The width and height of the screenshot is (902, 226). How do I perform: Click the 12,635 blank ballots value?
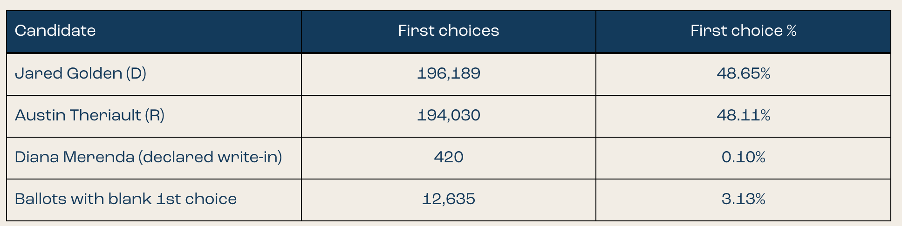[449, 200]
